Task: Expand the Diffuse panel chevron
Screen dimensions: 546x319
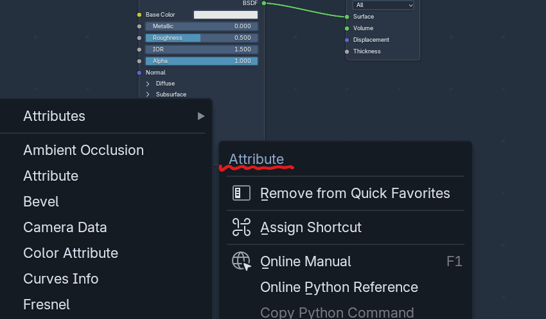Action: [148, 84]
